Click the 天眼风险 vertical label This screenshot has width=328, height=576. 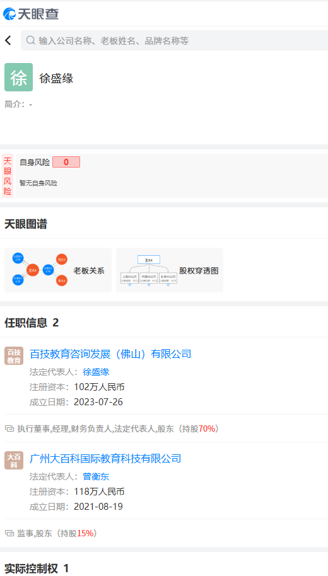(x=8, y=176)
